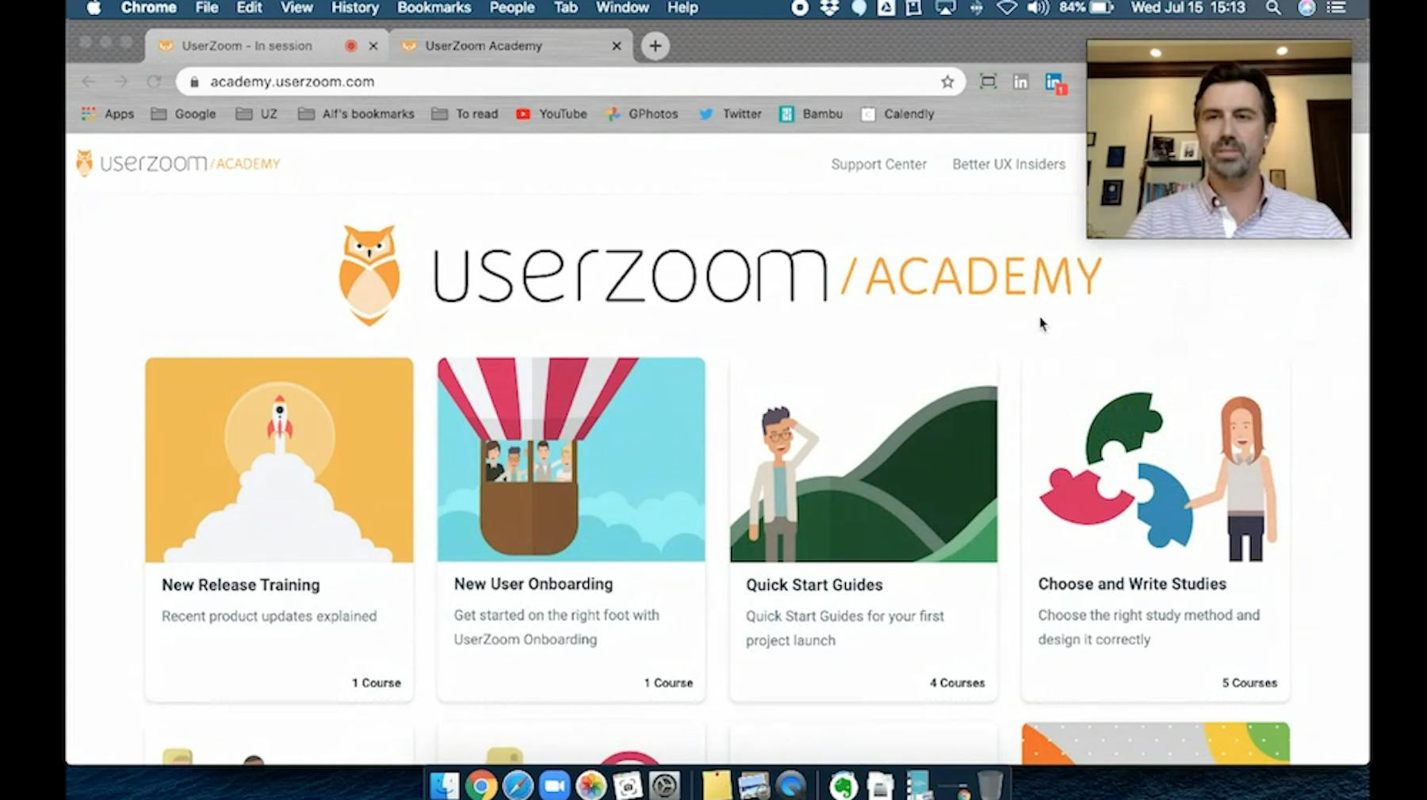Close the UserZoom - In session tab
This screenshot has height=800, width=1427.
[373, 46]
